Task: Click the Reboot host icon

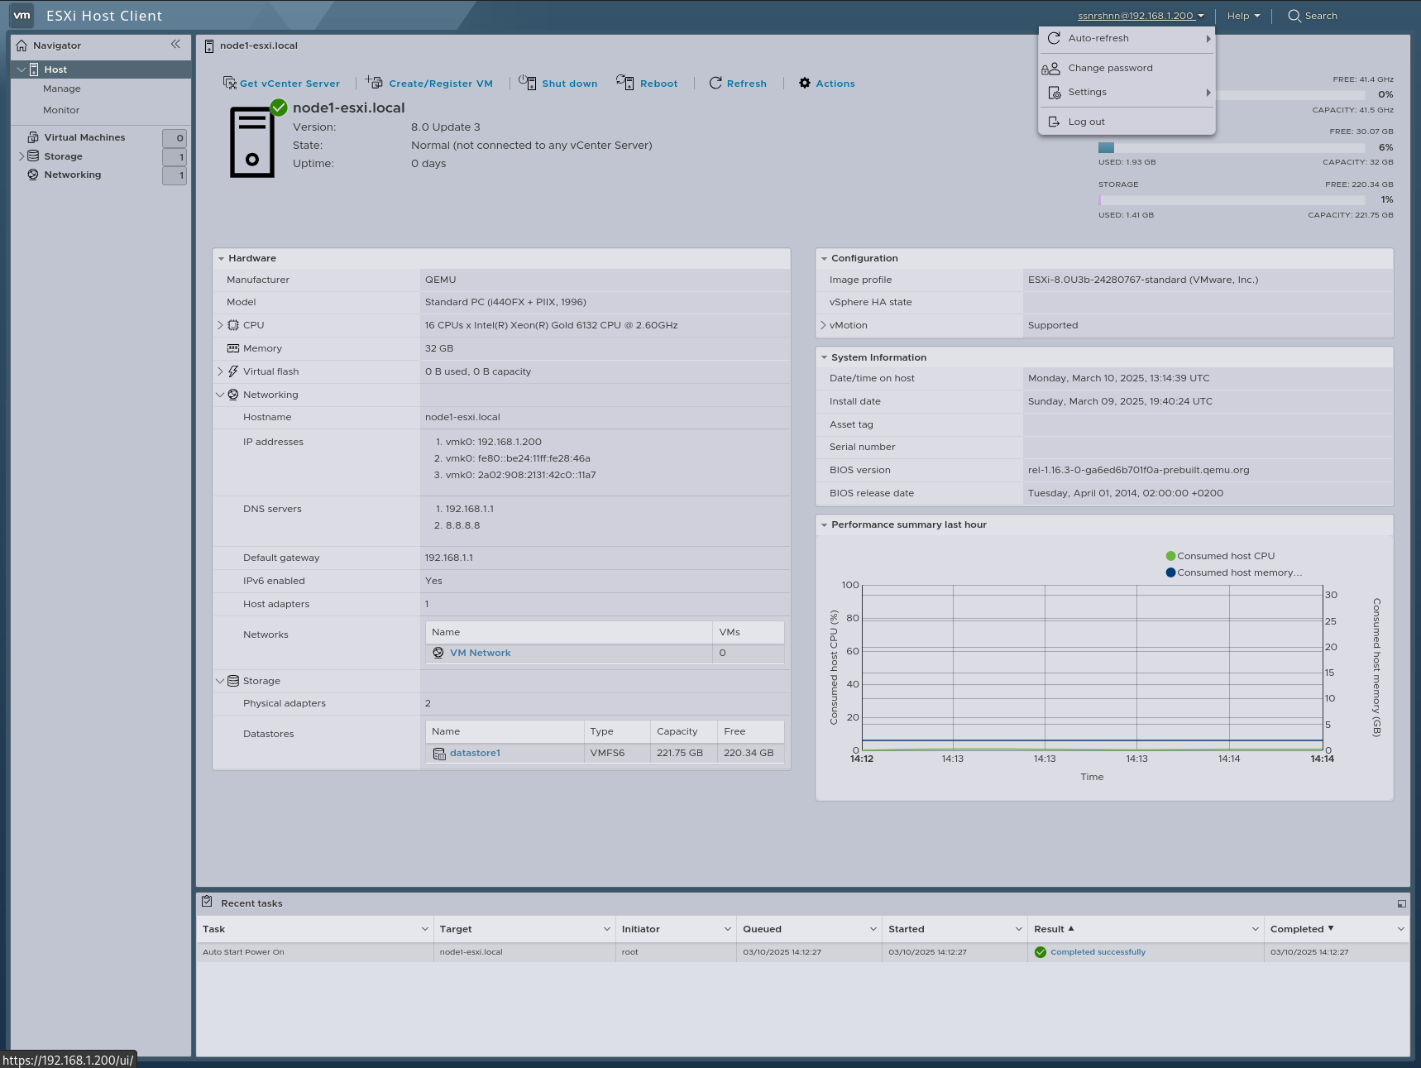Action: point(624,82)
